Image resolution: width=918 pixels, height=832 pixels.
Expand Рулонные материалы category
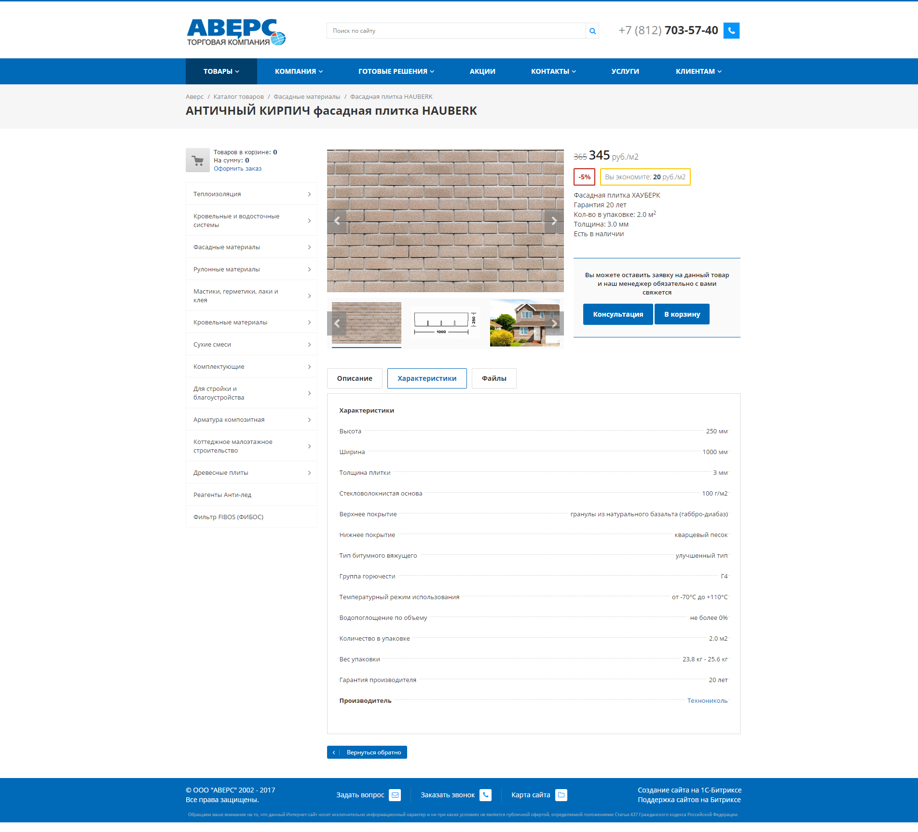pyautogui.click(x=251, y=269)
